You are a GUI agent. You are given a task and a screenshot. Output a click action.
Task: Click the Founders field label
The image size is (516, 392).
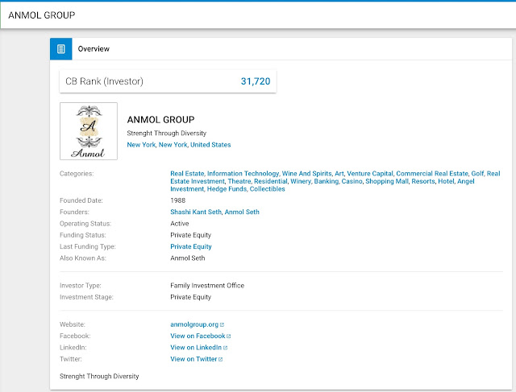74,212
